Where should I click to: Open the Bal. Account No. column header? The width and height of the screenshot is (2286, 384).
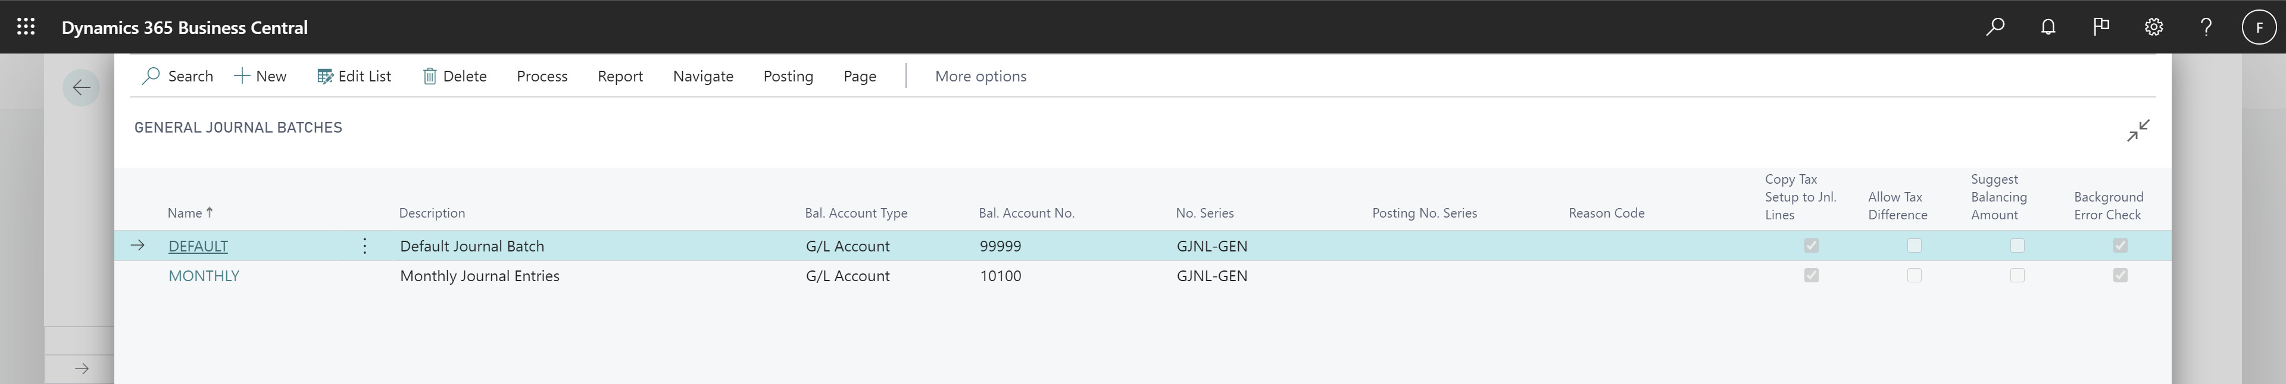coord(1026,213)
